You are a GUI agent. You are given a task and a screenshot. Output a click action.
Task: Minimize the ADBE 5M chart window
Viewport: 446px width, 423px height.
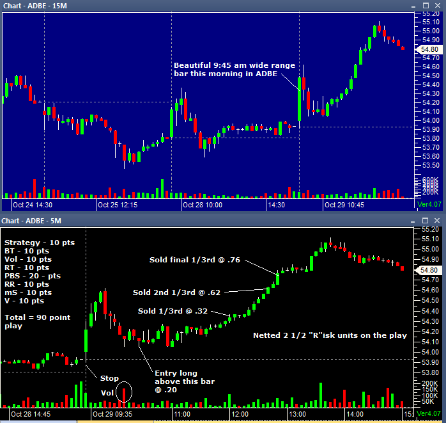point(413,221)
